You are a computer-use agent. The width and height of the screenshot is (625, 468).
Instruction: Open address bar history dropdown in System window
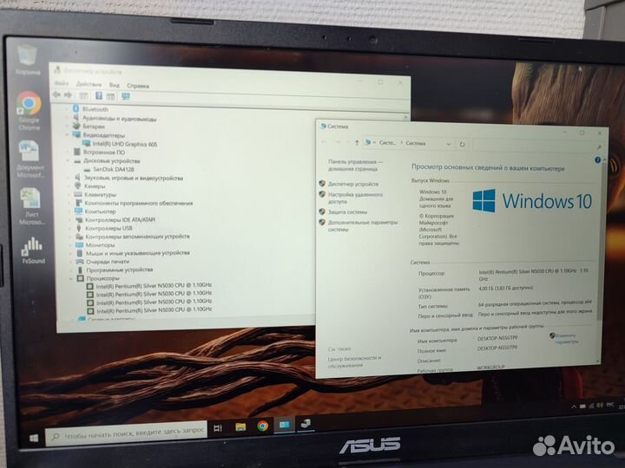(x=449, y=144)
